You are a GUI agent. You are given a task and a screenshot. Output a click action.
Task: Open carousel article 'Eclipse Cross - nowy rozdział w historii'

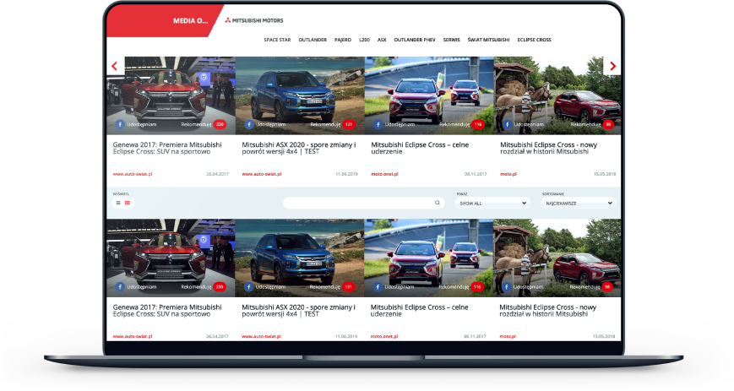549,148
